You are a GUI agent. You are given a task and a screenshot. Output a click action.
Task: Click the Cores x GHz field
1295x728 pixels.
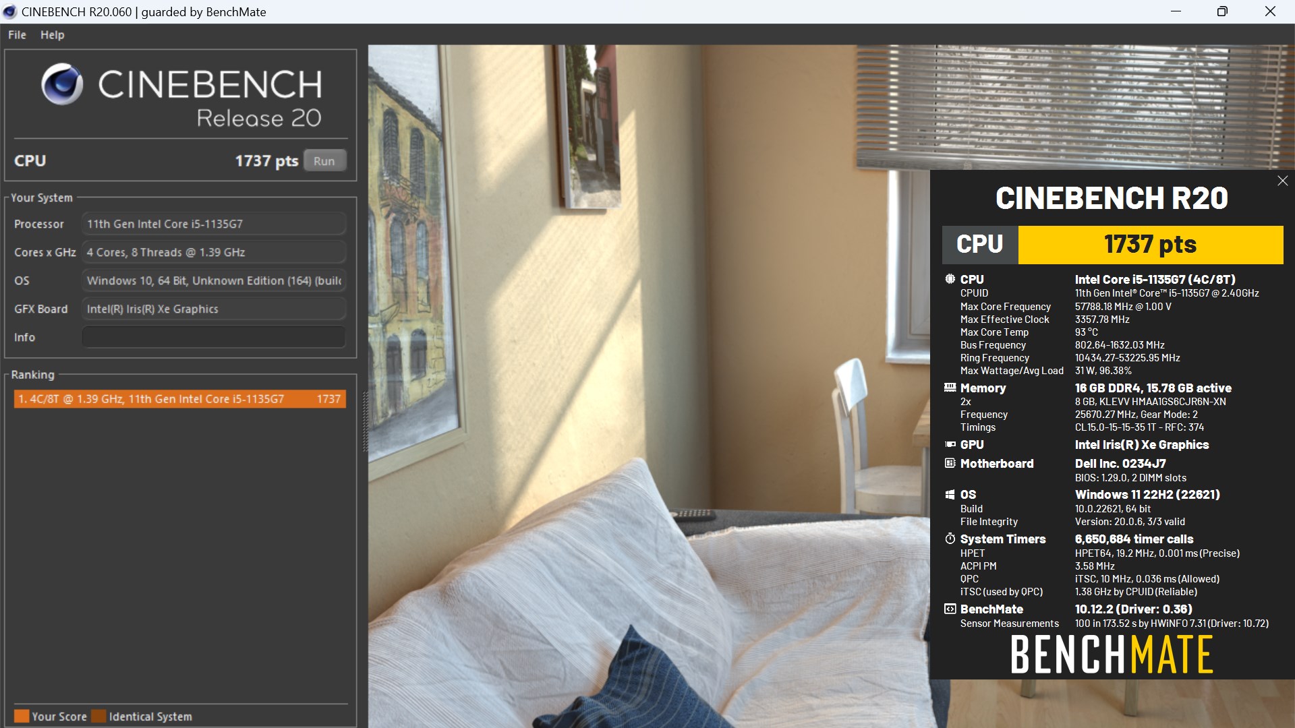click(214, 252)
